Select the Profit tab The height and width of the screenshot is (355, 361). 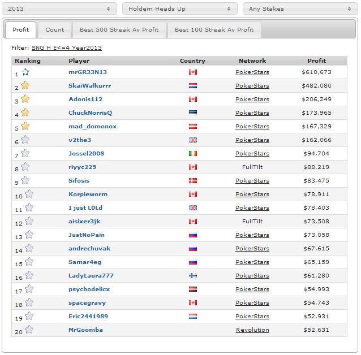click(21, 30)
